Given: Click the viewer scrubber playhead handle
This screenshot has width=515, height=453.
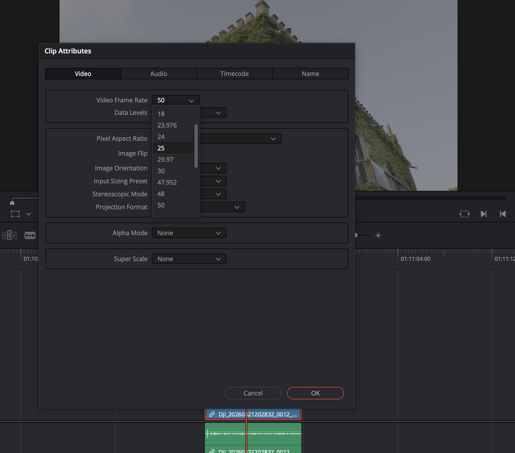Looking at the screenshot, I should 12,201.
